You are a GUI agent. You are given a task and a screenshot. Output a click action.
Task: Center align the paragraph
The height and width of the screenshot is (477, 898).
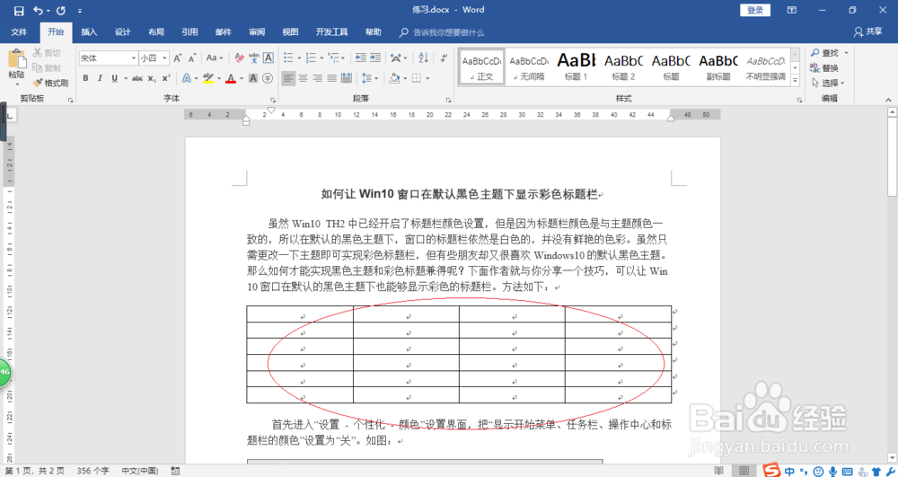tap(304, 78)
